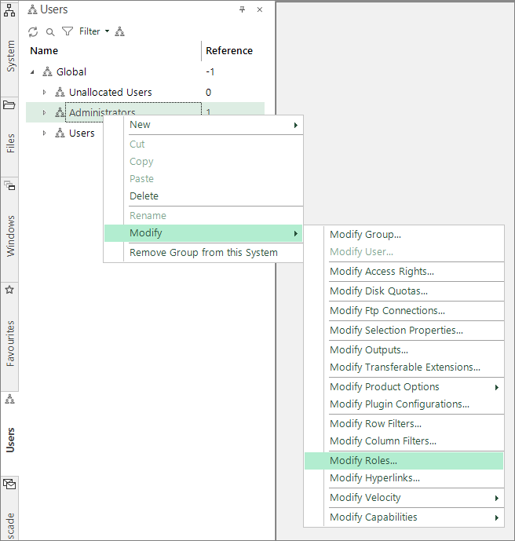The image size is (515, 541).
Task: Expand the Unallocated Users node
Action: coord(44,92)
